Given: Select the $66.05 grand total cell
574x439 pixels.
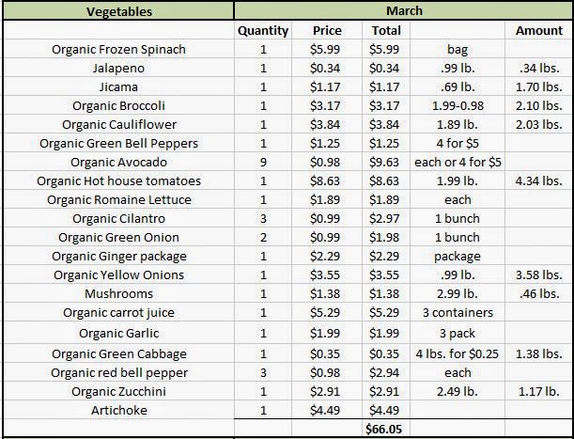Looking at the screenshot, I should 384,429.
